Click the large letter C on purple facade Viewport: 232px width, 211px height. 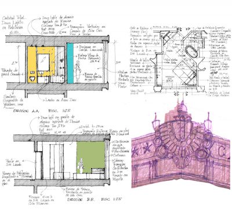point(222,152)
